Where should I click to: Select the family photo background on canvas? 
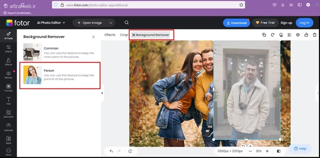point(172,93)
